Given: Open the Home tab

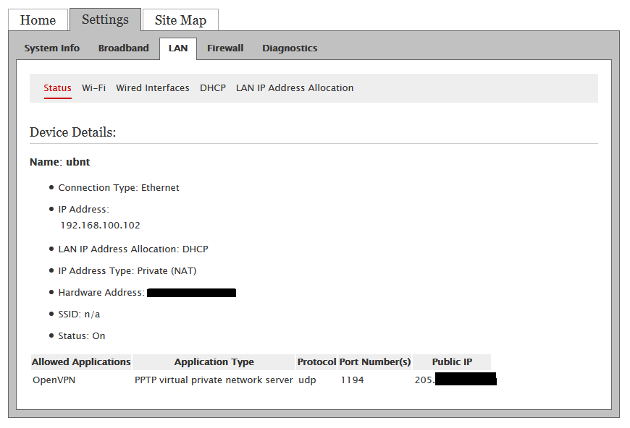Looking at the screenshot, I should (38, 20).
